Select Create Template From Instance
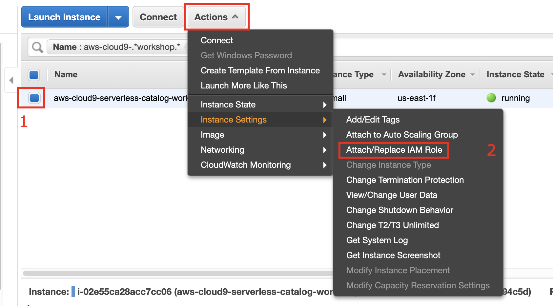This screenshot has height=306, width=553. pos(260,70)
